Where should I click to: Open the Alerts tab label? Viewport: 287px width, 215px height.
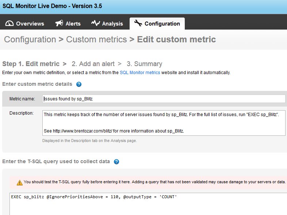click(x=73, y=24)
